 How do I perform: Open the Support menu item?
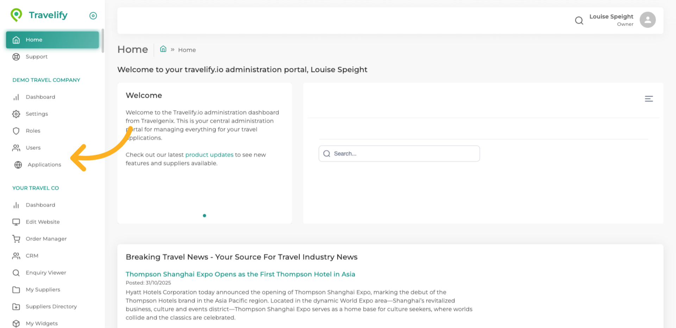(x=36, y=57)
